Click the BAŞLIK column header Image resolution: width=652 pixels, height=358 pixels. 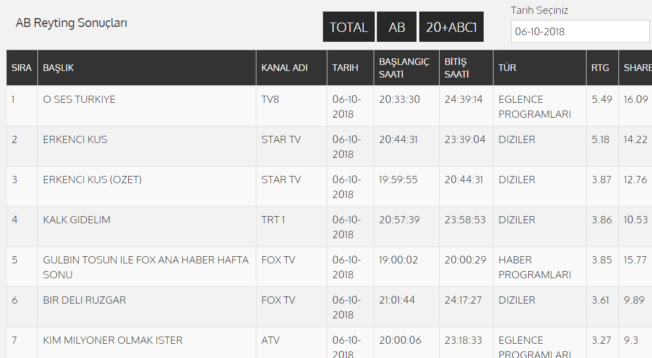coord(58,68)
